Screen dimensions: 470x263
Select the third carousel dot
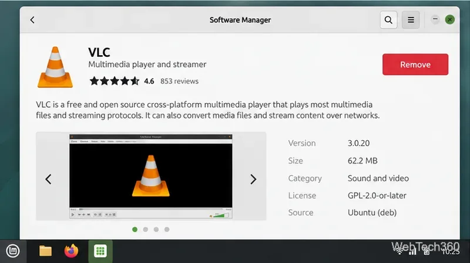pyautogui.click(x=156, y=230)
